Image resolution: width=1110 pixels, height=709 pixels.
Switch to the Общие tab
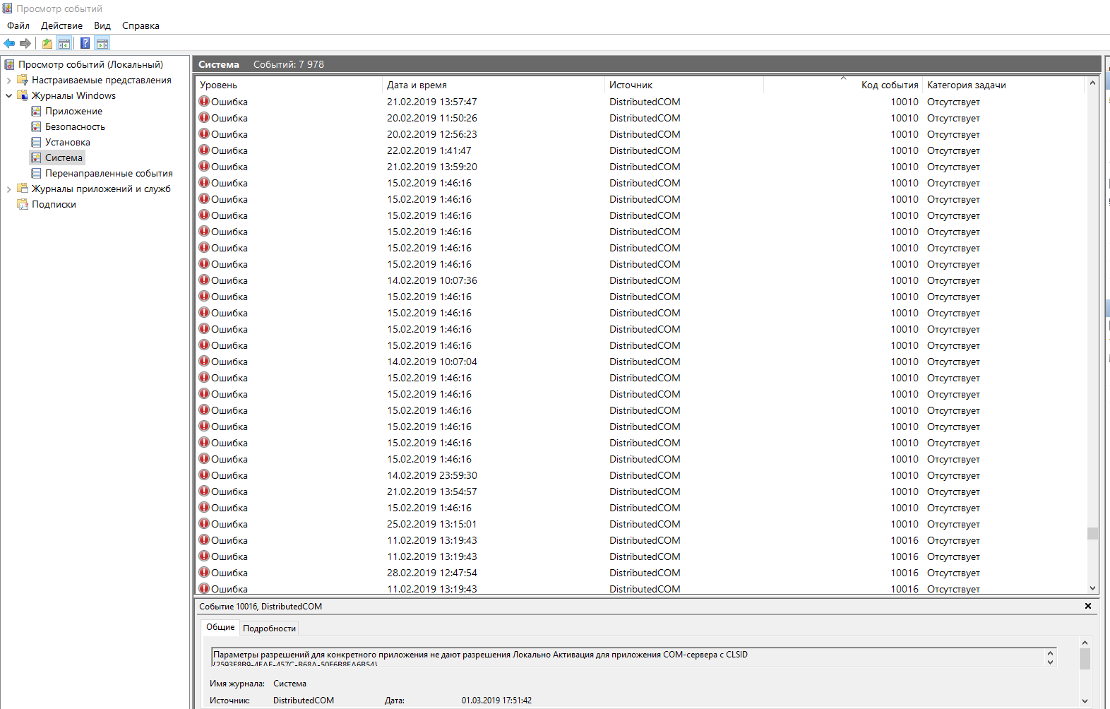click(x=220, y=627)
